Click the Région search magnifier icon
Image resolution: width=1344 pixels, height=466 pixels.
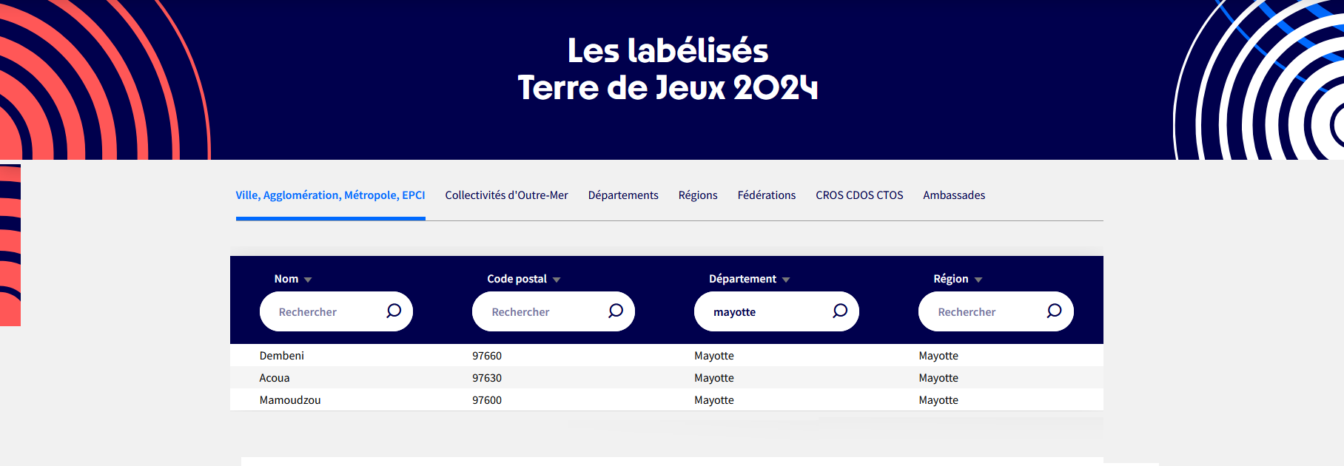tap(1054, 311)
